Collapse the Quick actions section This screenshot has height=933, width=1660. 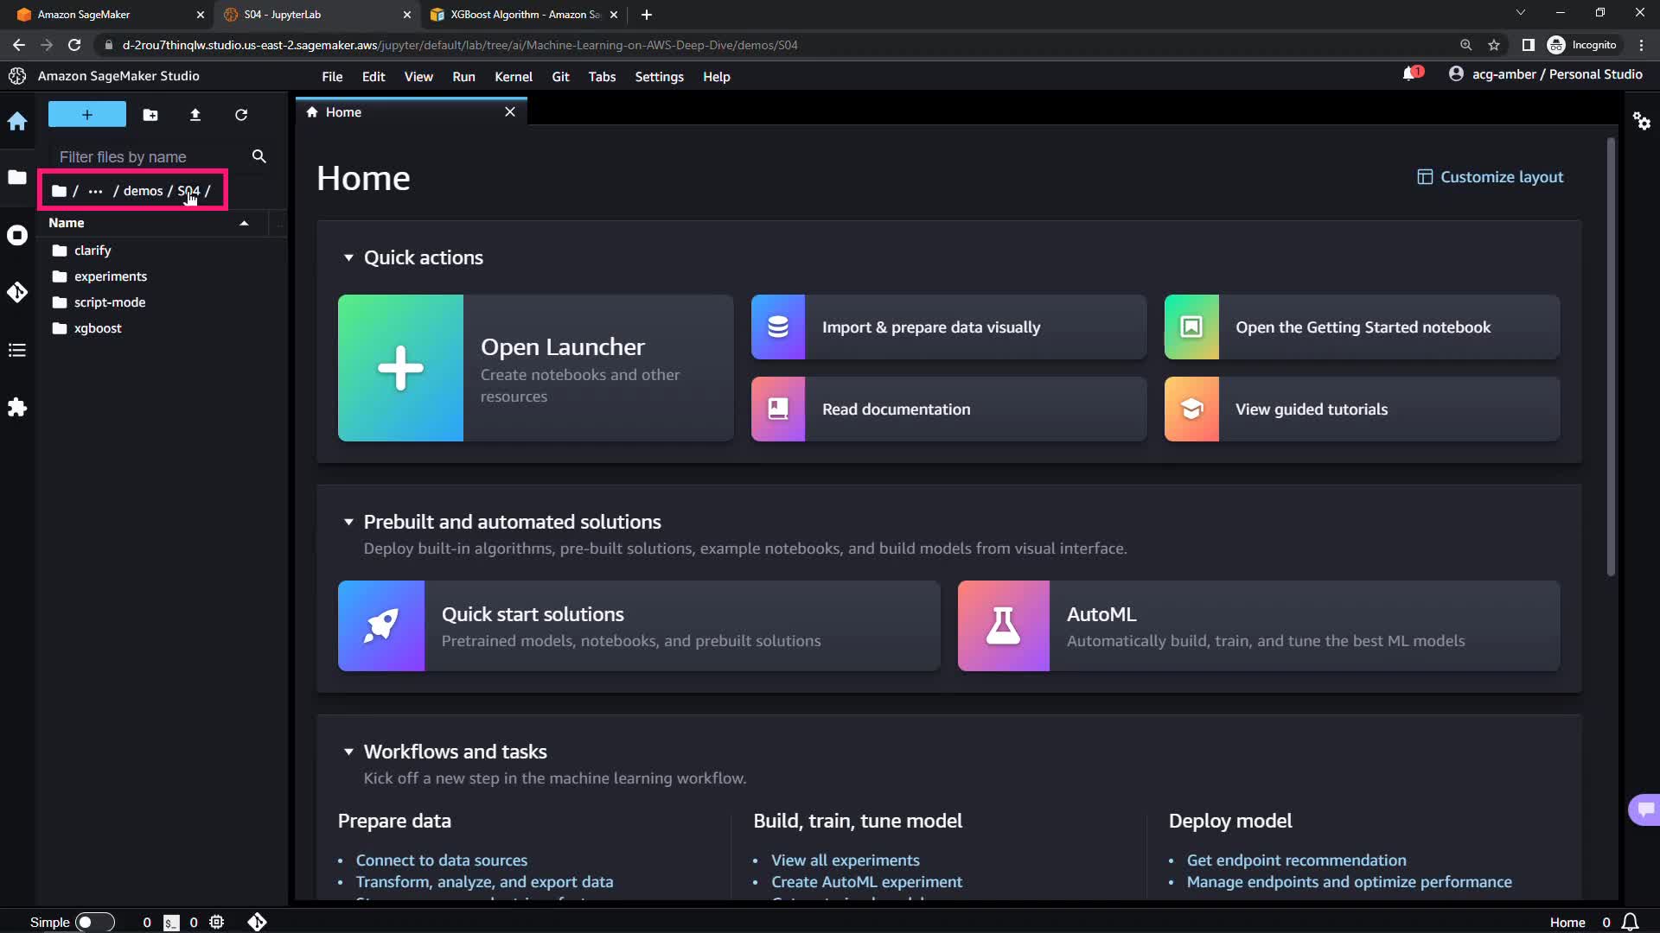pyautogui.click(x=348, y=257)
